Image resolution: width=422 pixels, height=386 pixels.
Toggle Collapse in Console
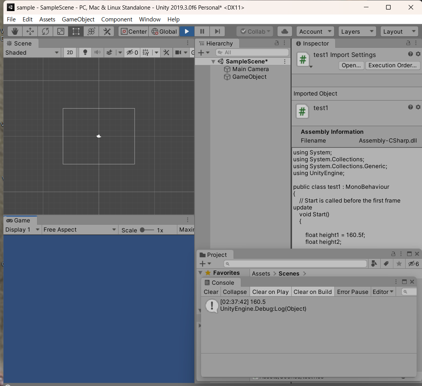235,292
